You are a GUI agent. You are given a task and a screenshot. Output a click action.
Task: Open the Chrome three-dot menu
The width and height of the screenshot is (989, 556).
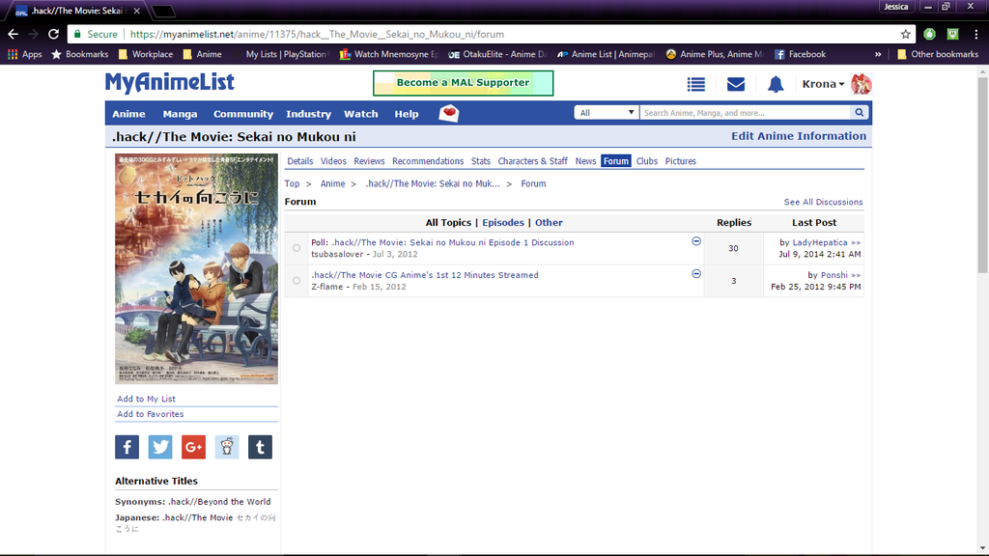point(976,34)
